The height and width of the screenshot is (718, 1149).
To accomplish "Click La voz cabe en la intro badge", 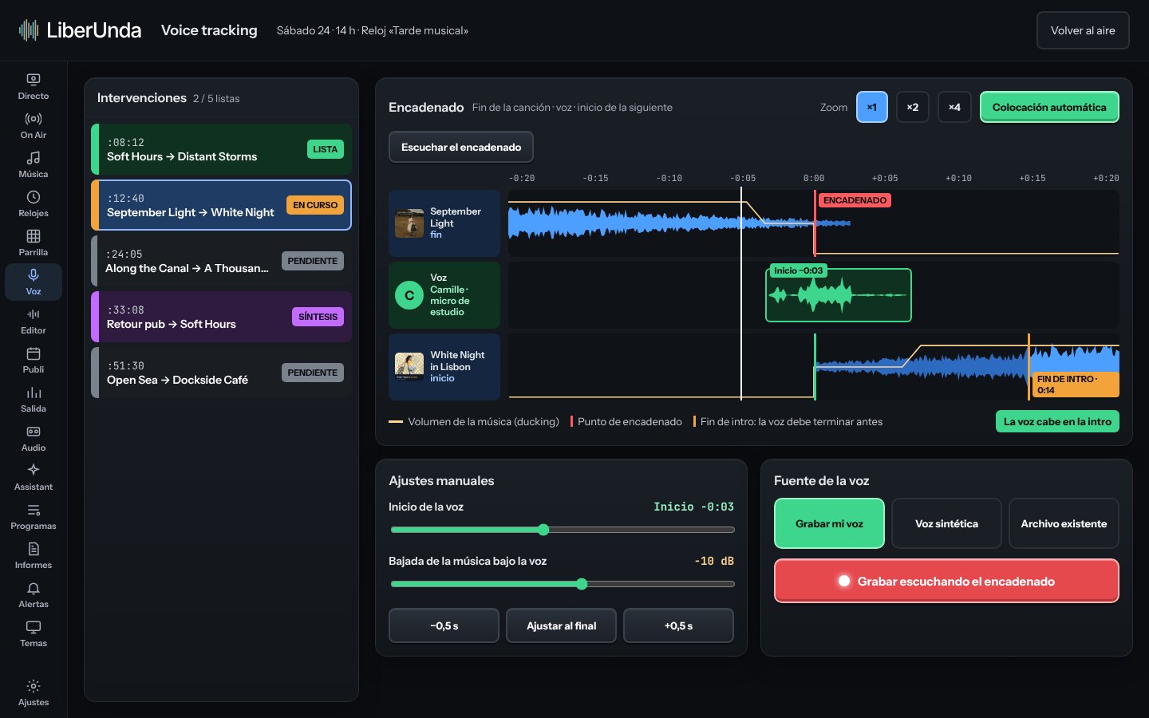I will (x=1057, y=421).
